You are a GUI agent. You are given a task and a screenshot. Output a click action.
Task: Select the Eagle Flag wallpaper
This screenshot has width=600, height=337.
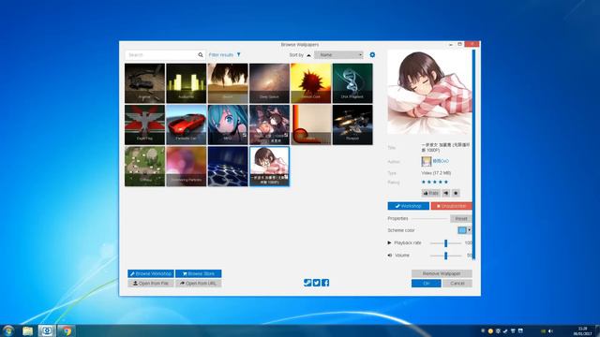tap(144, 125)
